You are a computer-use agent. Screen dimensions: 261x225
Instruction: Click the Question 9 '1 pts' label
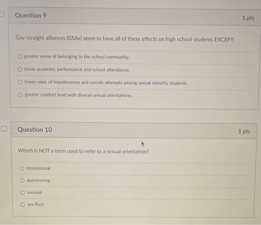[248, 18]
